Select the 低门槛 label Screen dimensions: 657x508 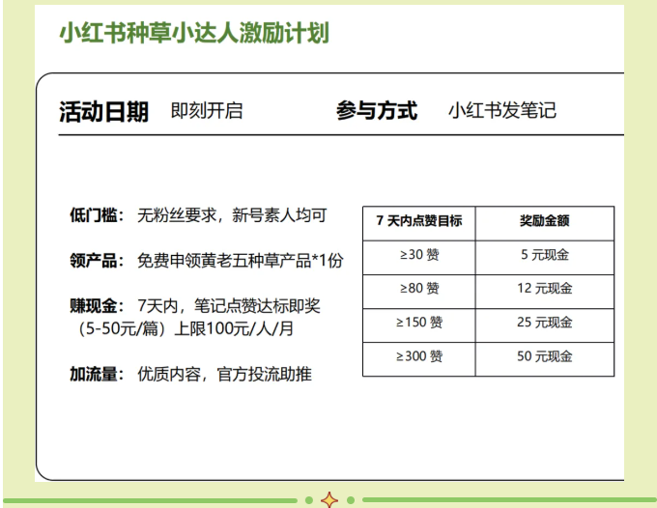[x=97, y=215]
